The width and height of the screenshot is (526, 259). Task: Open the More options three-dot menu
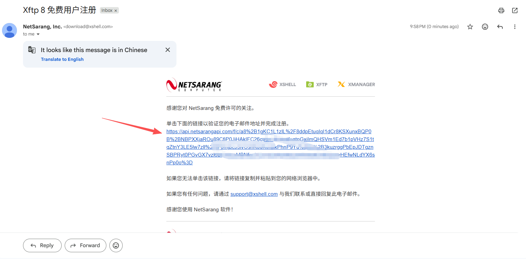(514, 27)
